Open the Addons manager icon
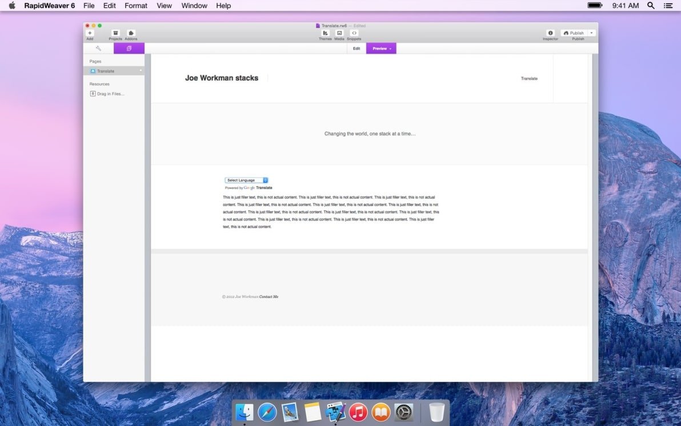This screenshot has height=426, width=681. pos(131,33)
